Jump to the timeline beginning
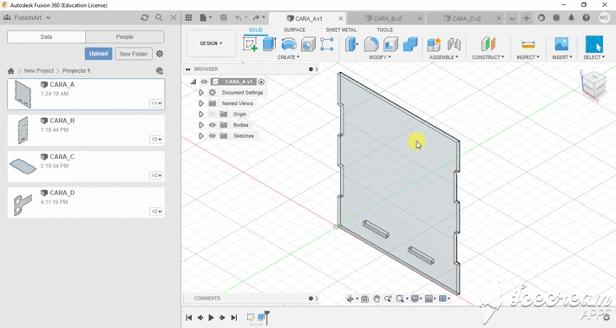The image size is (616, 328). 189,318
